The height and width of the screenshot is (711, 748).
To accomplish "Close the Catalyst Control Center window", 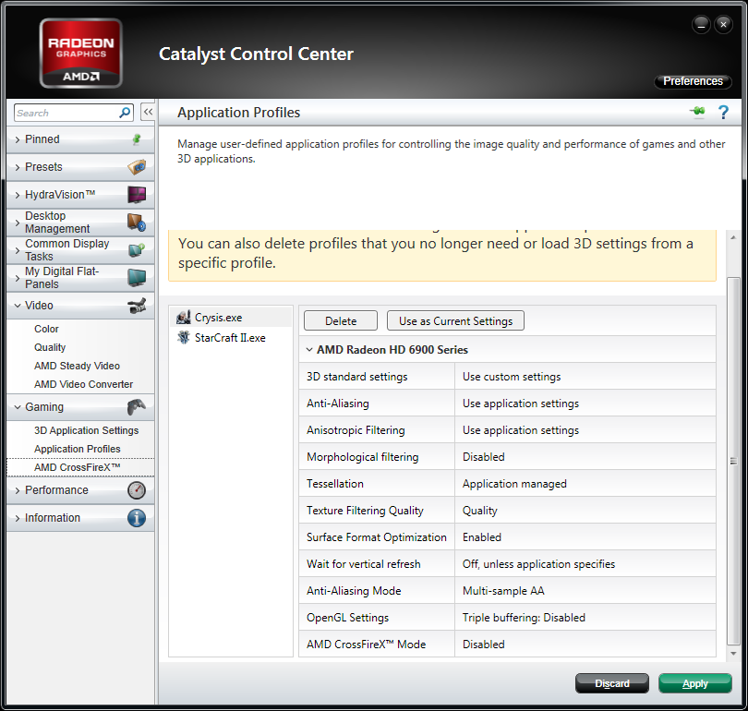I will tap(723, 24).
